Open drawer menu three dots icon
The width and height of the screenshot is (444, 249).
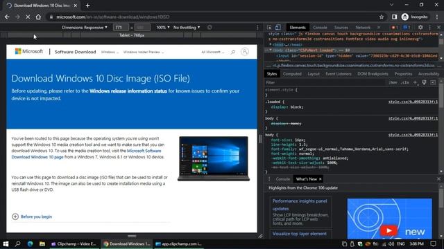click(x=269, y=179)
